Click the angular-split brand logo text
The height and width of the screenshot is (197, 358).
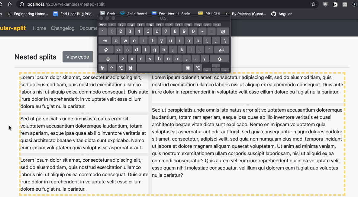click(x=13, y=28)
